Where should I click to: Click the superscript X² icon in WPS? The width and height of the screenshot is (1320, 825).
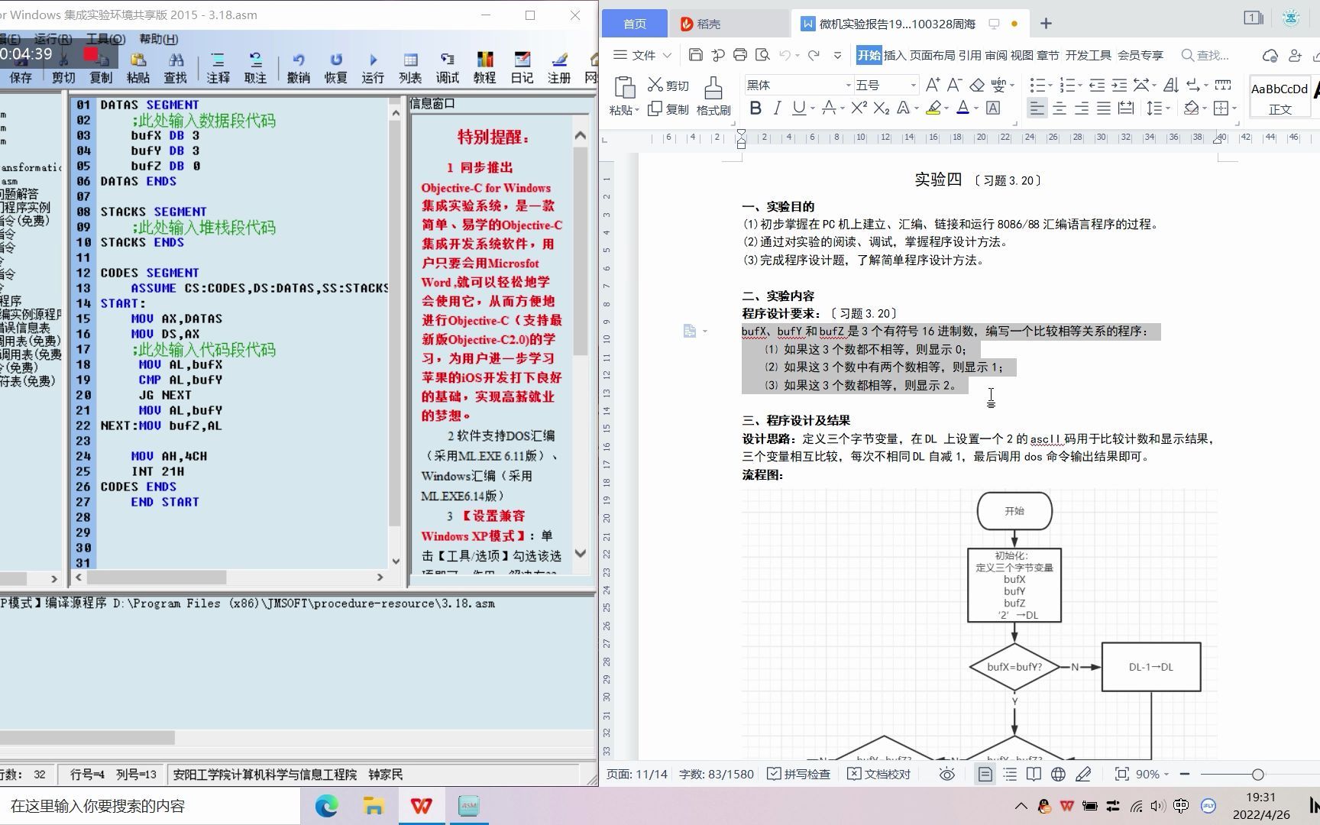point(859,108)
